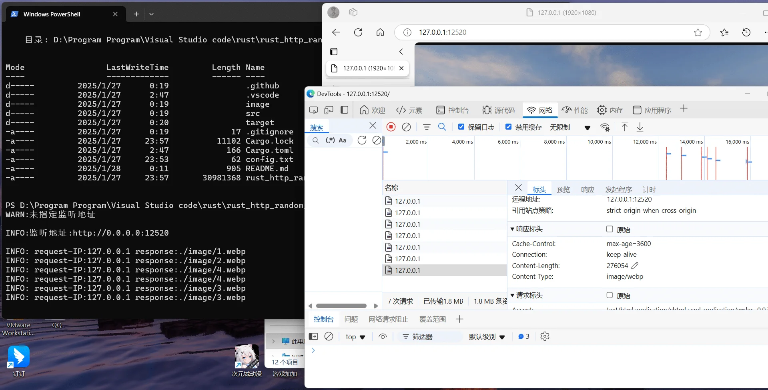Click the export HAR download arrow
This screenshot has height=390, width=768.
tap(640, 127)
